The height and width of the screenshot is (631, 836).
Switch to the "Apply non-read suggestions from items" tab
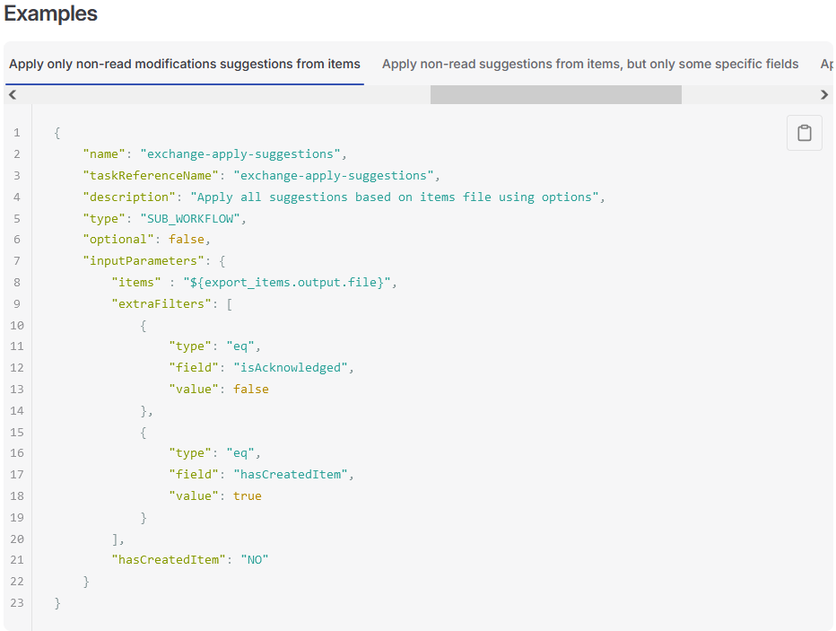[x=590, y=64]
